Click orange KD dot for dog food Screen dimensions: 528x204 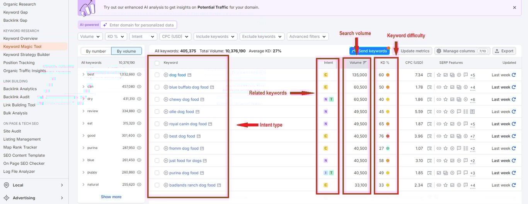(x=388, y=75)
